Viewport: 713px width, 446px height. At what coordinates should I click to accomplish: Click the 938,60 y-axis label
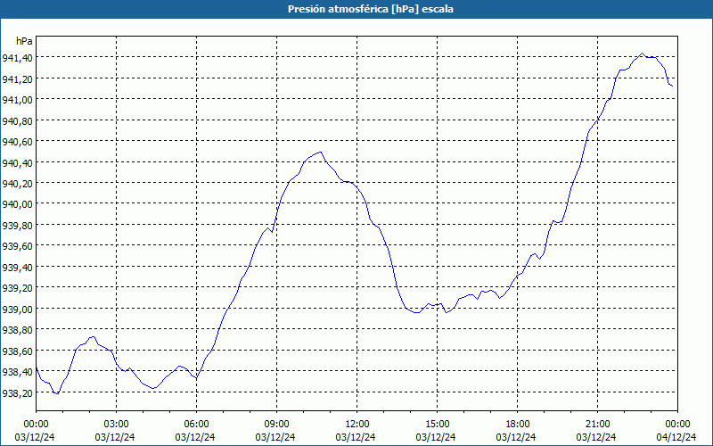tap(17, 351)
